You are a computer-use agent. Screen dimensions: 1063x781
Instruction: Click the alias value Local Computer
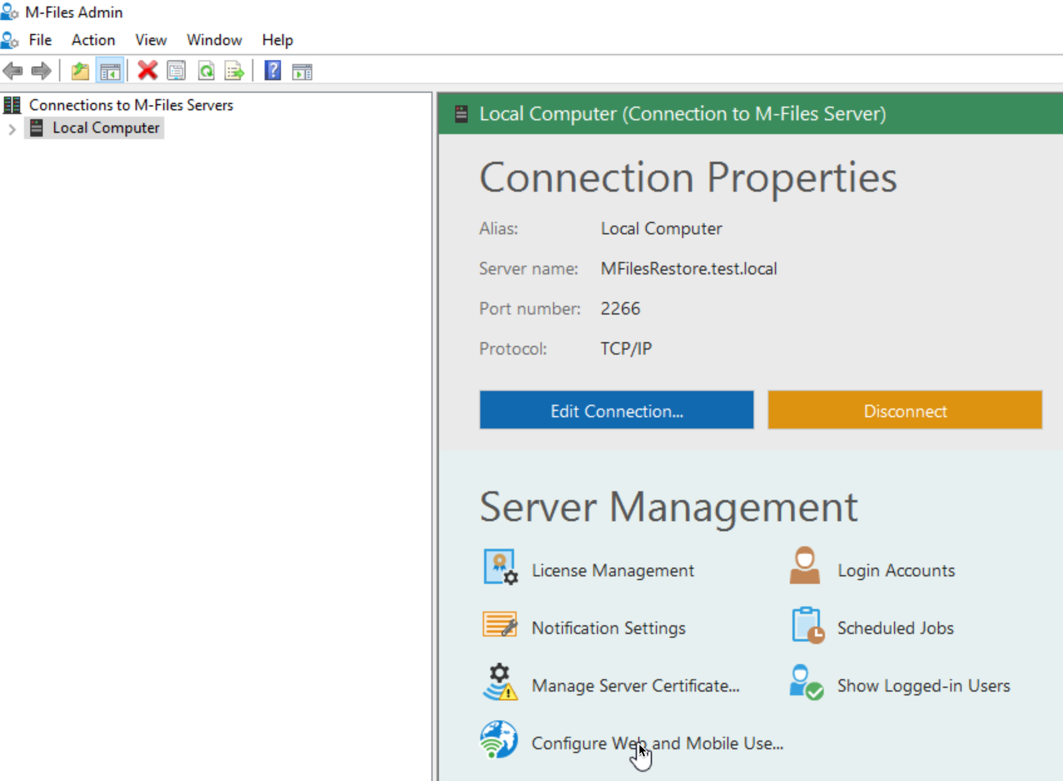coord(661,229)
